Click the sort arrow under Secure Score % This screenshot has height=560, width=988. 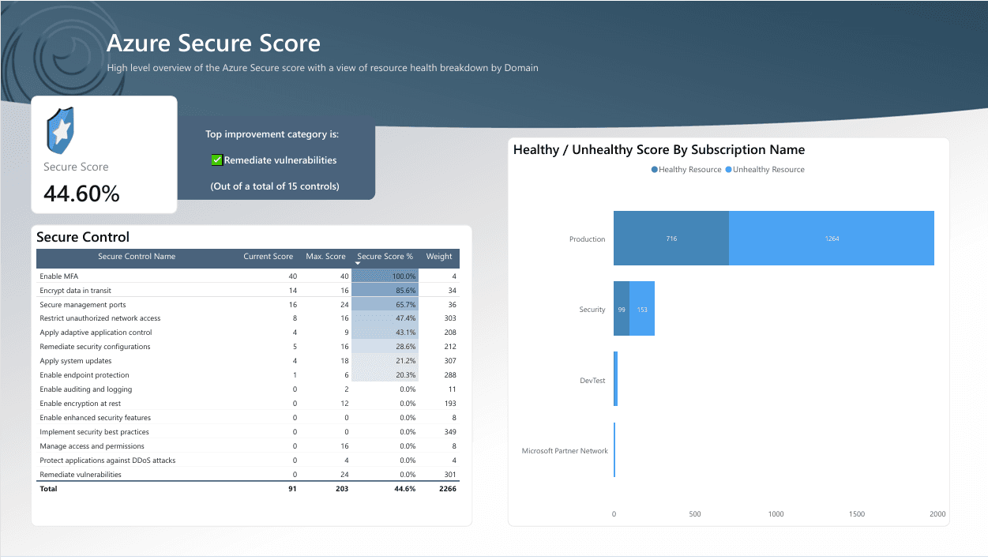[x=358, y=263]
